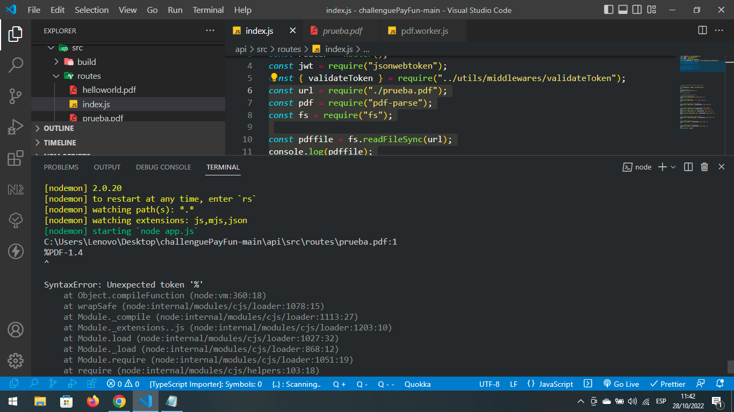Kill terminal with the trash icon
734x412 pixels.
point(704,167)
